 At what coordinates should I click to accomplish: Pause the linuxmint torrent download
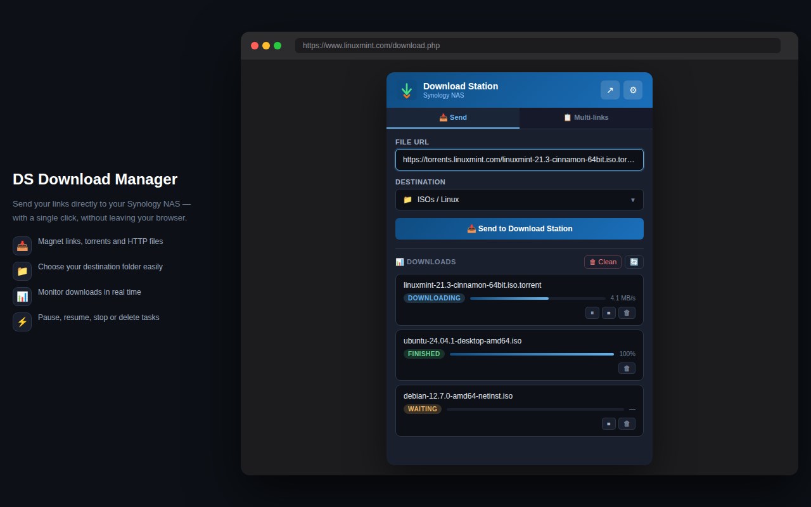point(592,312)
